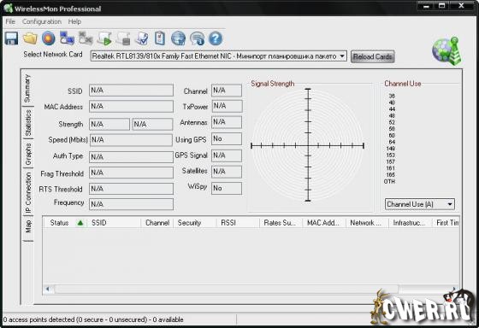The width and height of the screenshot is (479, 328).
Task: Click the WirelessMon title bar app icon
Action: [8, 8]
